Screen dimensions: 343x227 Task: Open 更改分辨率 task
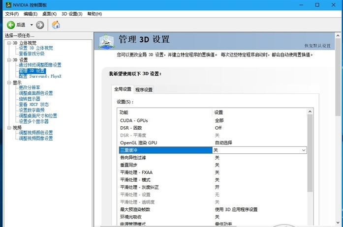tap(30, 87)
